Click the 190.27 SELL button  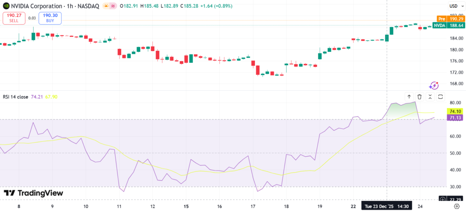pos(14,18)
